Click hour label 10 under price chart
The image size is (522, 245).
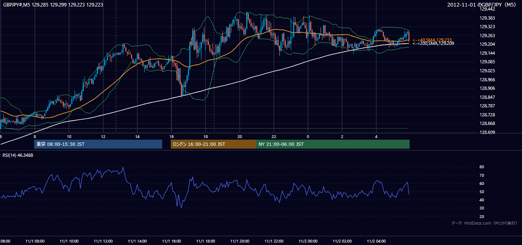coord(69,136)
